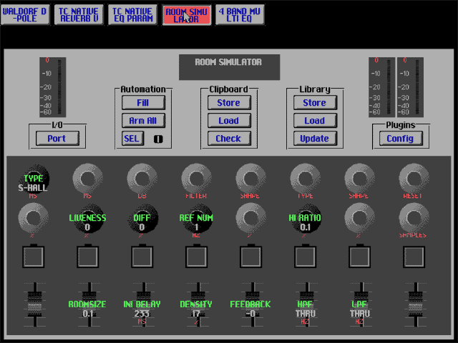458x343 pixels.
Task: Adjust the TYPE S-HALL knob
Action: (x=34, y=179)
